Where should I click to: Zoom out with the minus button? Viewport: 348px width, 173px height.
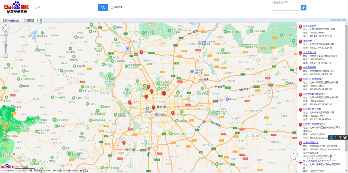pos(6,56)
